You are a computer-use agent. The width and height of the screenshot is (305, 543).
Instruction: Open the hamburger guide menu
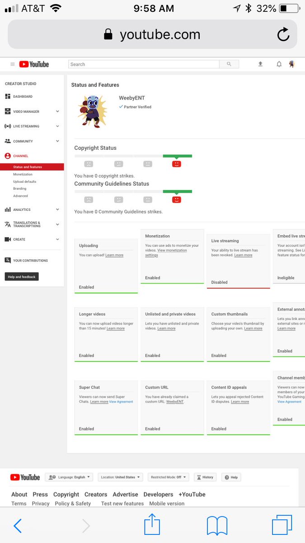point(13,64)
